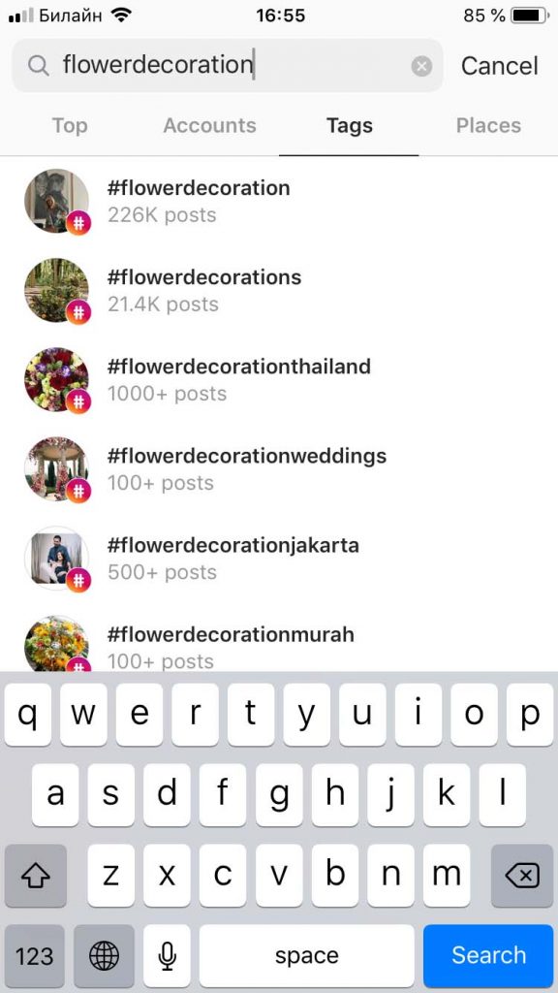Activate Shift on the keyboard

35,876
